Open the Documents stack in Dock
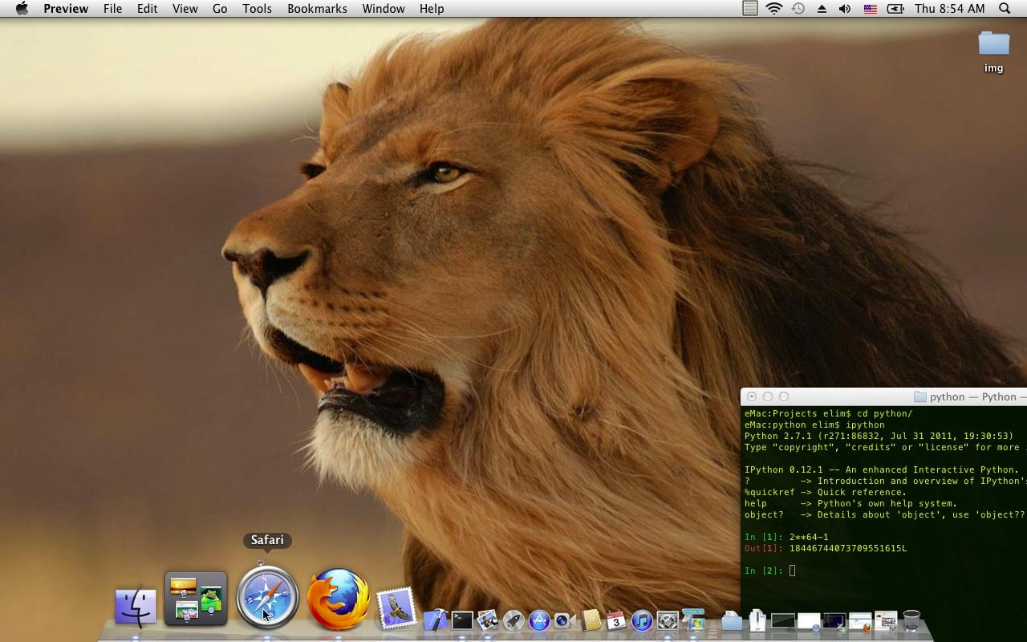The height and width of the screenshot is (642, 1027). click(757, 620)
